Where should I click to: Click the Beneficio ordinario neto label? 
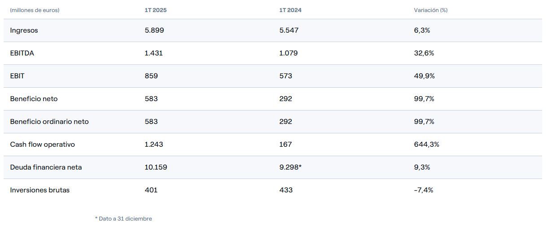pos(49,122)
